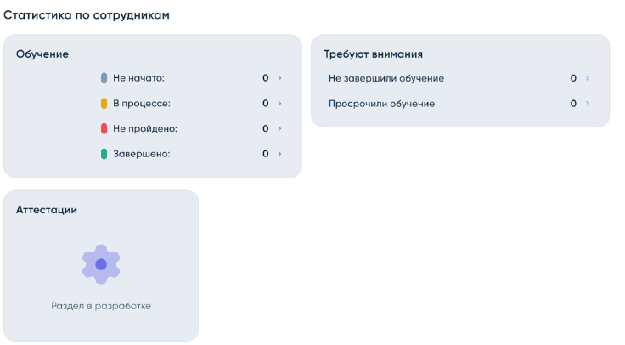Click the orange В процессе status marker
Screen dimensions: 625x345
click(104, 104)
